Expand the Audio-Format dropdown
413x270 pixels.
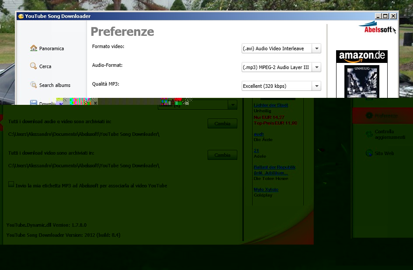316,67
